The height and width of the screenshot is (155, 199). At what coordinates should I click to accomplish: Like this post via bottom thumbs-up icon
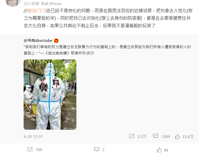pos(159,150)
